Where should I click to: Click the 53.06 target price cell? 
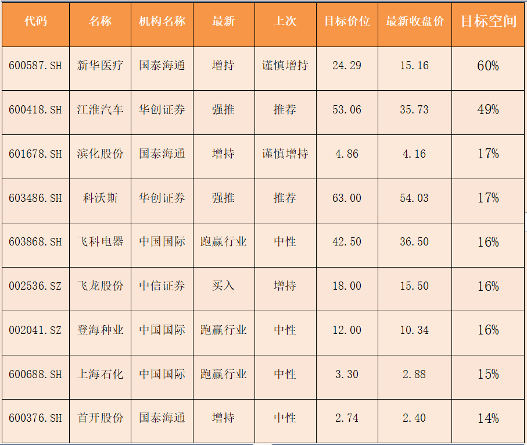[x=347, y=109]
